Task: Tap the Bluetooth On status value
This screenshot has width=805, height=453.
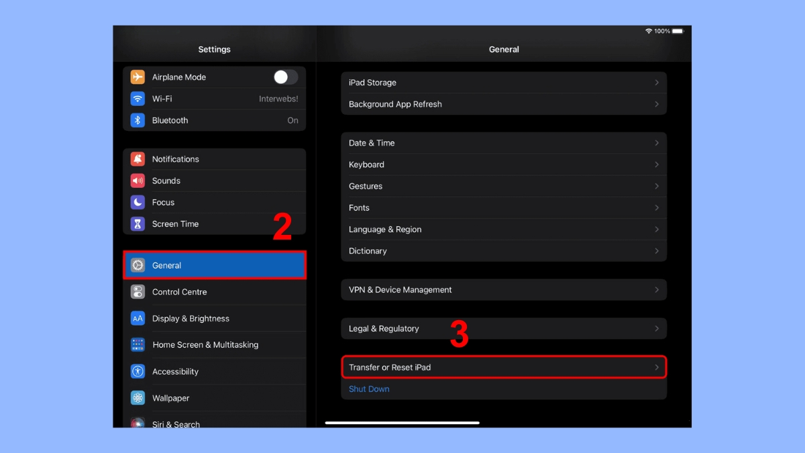Action: point(293,120)
